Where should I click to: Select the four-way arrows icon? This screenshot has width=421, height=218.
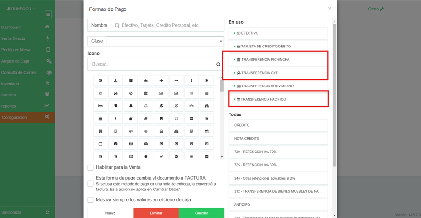[161, 81]
